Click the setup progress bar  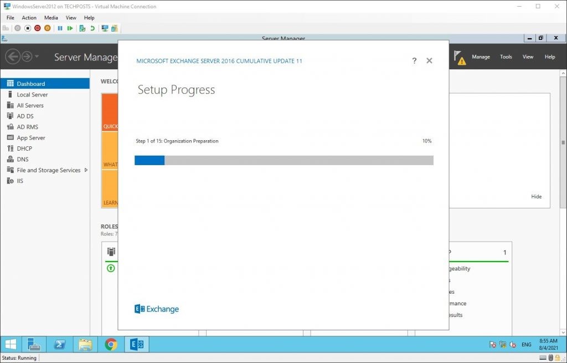tap(283, 160)
